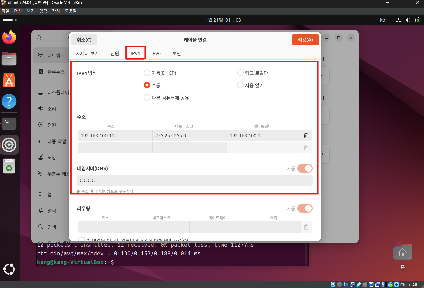
Task: Select Network (네트워크) in Settings sidebar
Action: [x=51, y=55]
